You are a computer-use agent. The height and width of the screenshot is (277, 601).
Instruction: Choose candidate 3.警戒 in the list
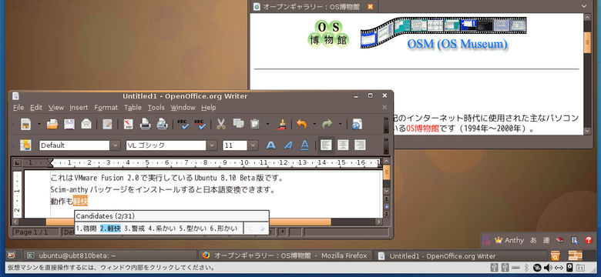tap(134, 229)
